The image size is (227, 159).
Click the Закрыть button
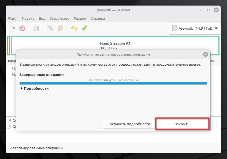[182, 124]
